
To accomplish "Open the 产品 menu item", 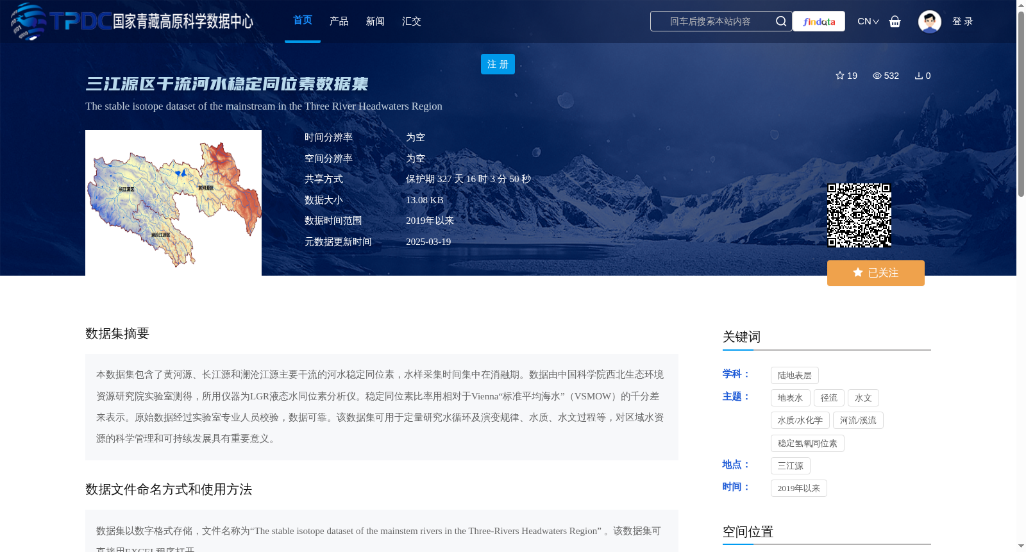I will pyautogui.click(x=339, y=21).
